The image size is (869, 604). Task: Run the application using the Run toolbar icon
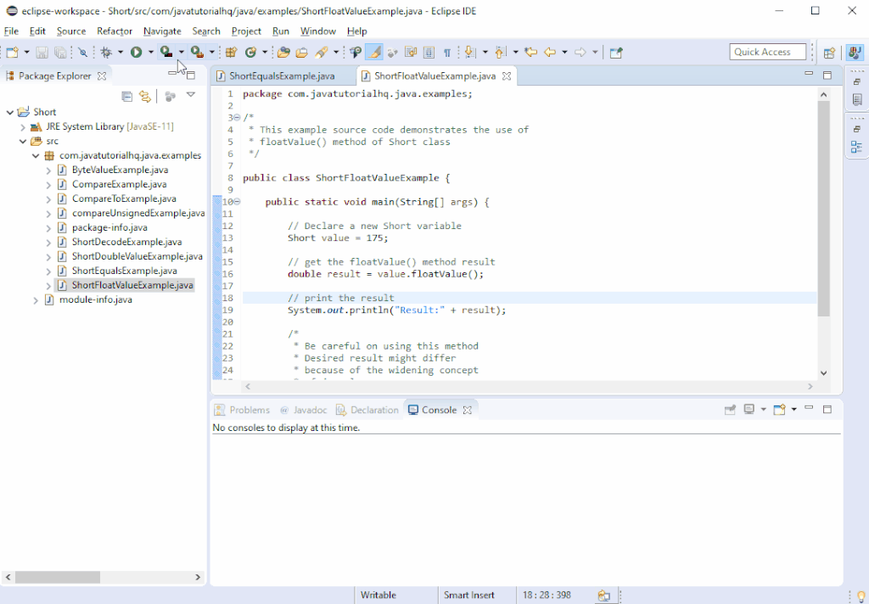click(137, 52)
